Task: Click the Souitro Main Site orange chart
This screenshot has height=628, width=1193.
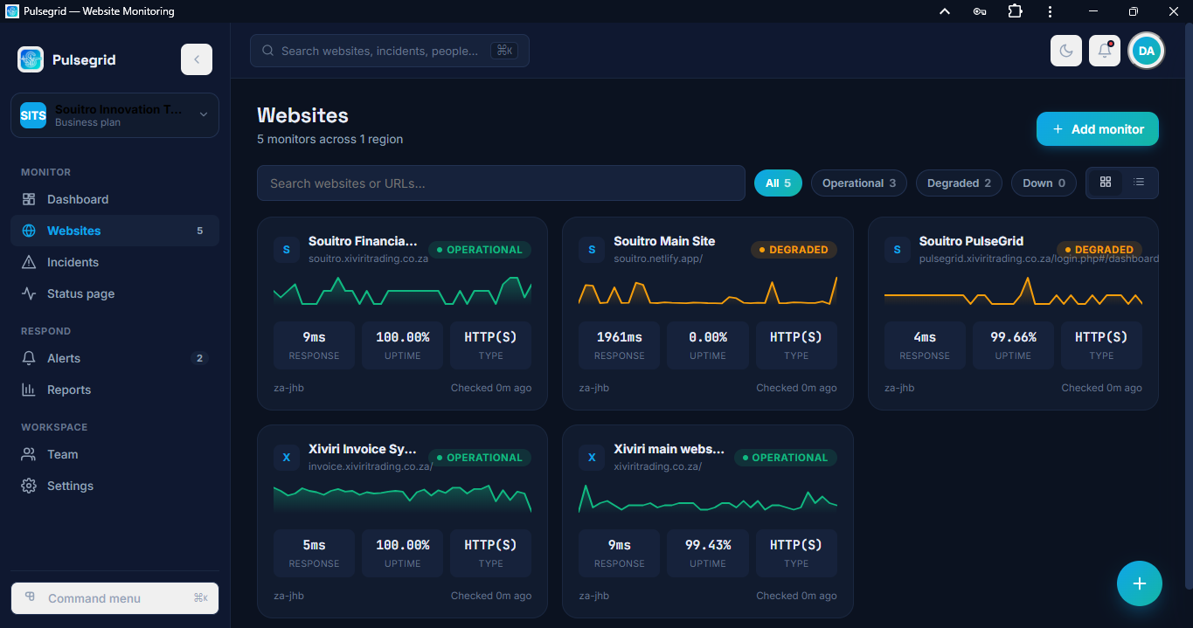Action: [x=708, y=291]
